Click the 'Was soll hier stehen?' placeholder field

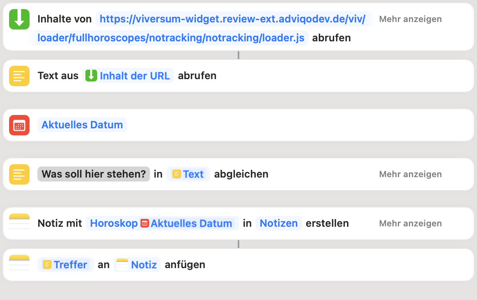94,174
